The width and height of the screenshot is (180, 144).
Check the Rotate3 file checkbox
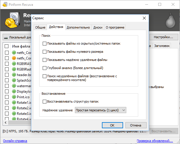[x=7, y=113]
